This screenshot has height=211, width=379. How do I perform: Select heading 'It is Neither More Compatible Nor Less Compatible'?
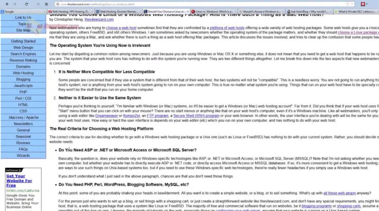(107, 72)
